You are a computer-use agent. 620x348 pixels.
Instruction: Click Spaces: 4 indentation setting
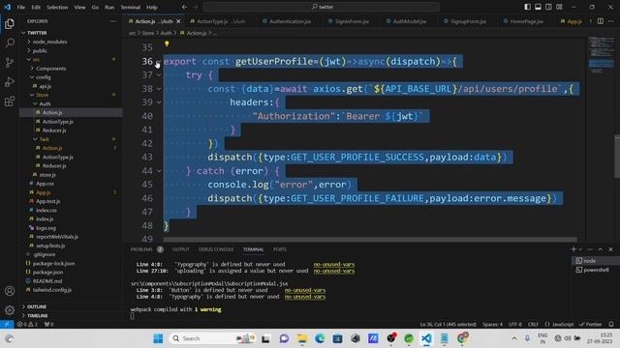pos(492,325)
